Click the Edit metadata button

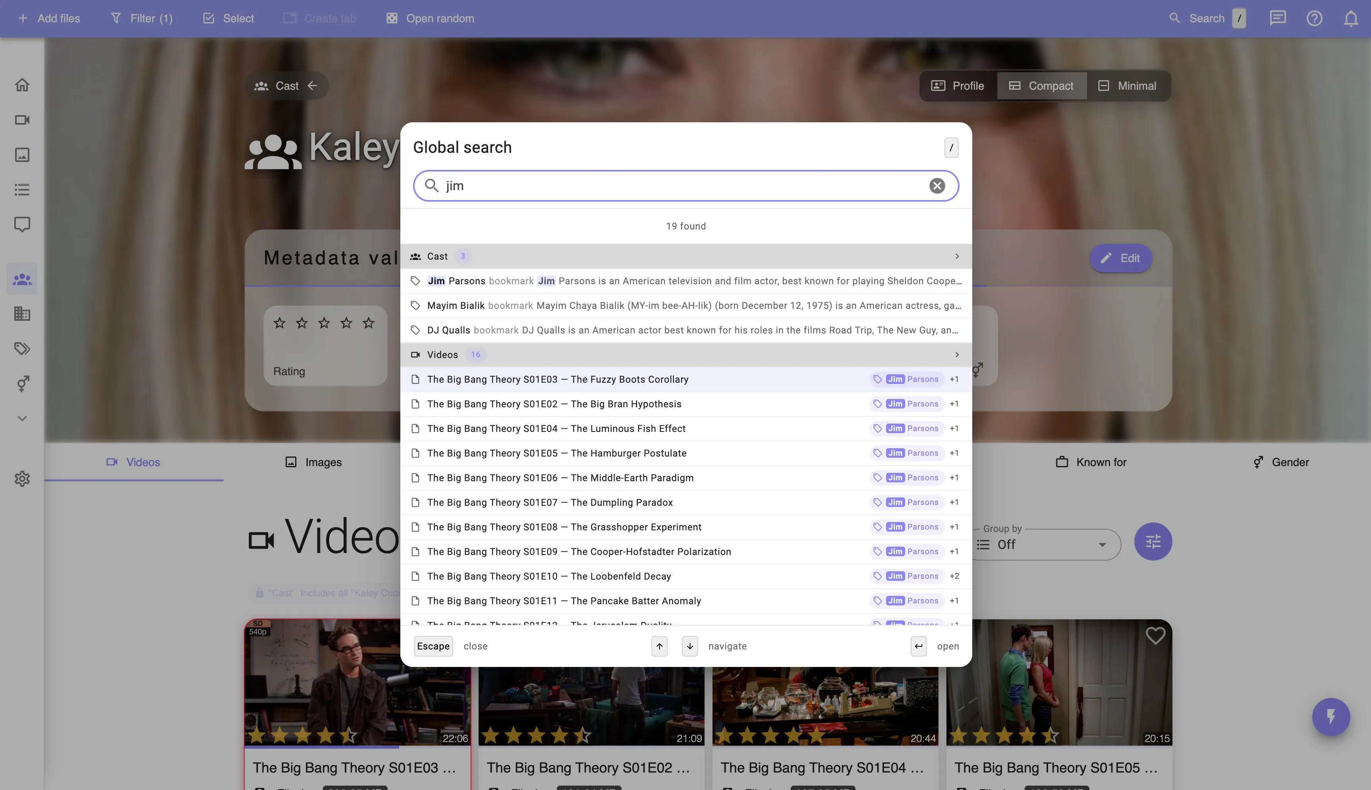pos(1120,258)
